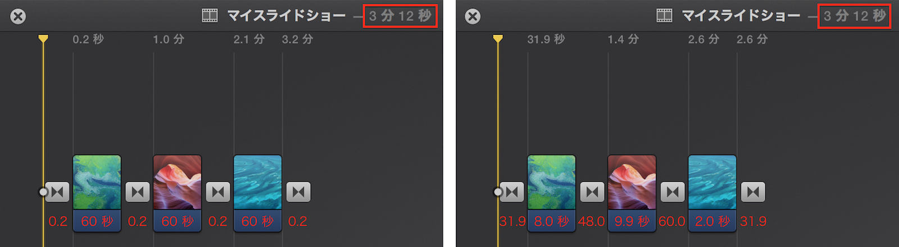Click the 31.9 秒 ruler mark in right timeline
Viewport: 899px width, 247px height.
tap(546, 39)
